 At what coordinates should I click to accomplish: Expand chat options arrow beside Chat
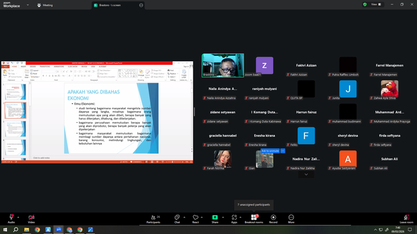184,217
